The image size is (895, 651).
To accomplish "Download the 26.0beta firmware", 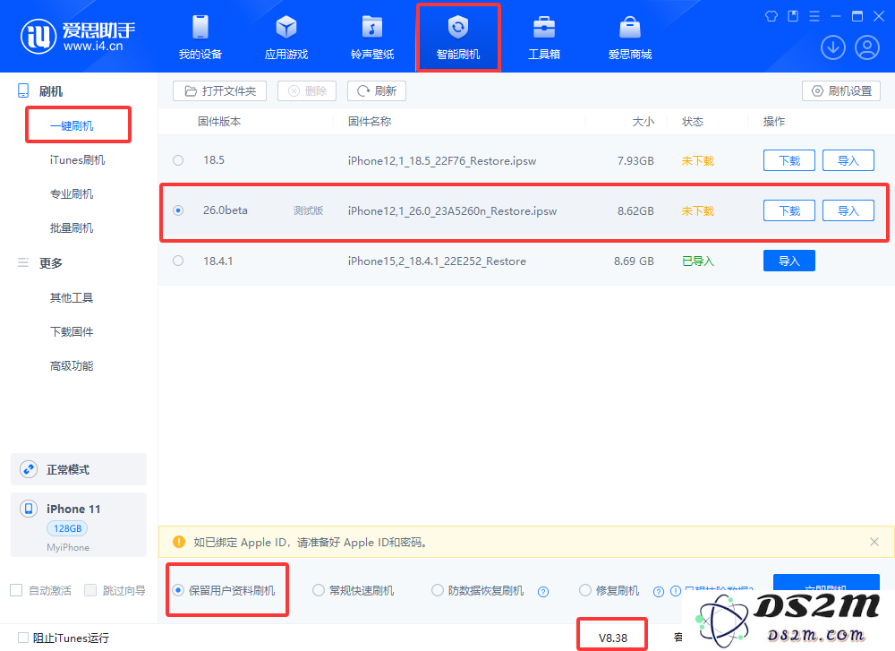I will (789, 210).
